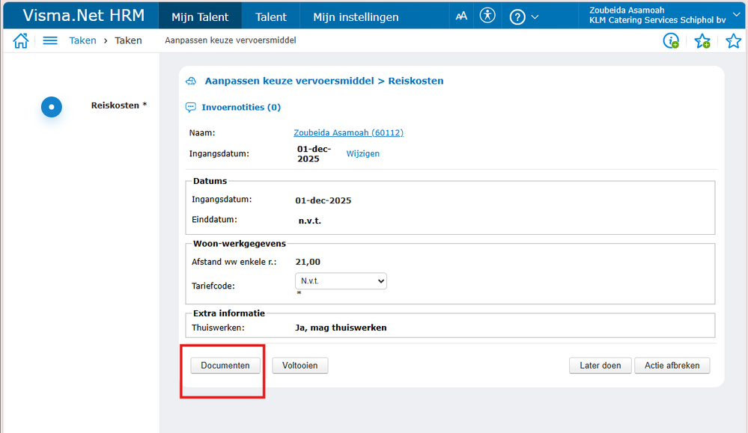748x433 pixels.
Task: Open the Tariefcode dropdown
Action: [341, 281]
